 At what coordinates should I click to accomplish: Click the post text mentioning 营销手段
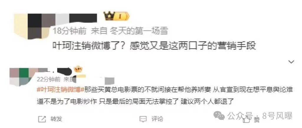[154, 46]
